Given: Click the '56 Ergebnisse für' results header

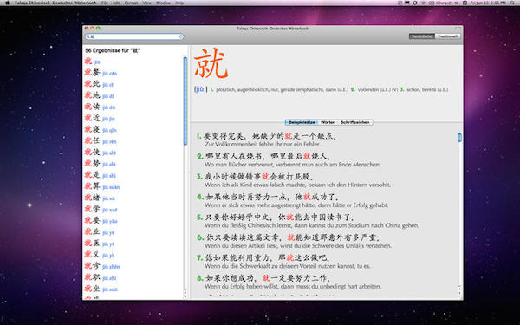Looking at the screenshot, I should (113, 50).
